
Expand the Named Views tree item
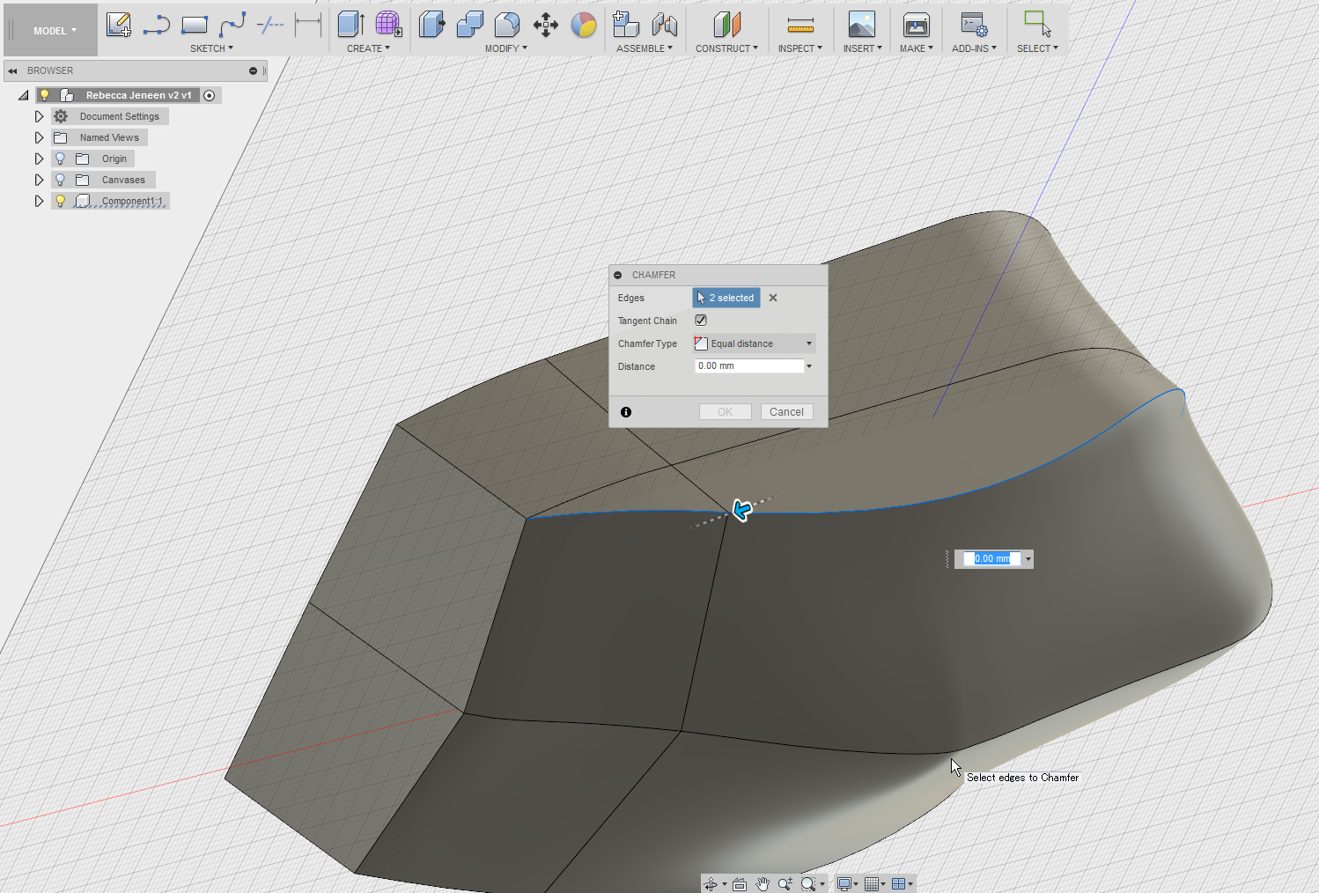[39, 137]
